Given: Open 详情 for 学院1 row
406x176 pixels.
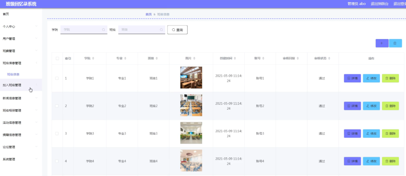Looking at the screenshot, I should [x=352, y=78].
